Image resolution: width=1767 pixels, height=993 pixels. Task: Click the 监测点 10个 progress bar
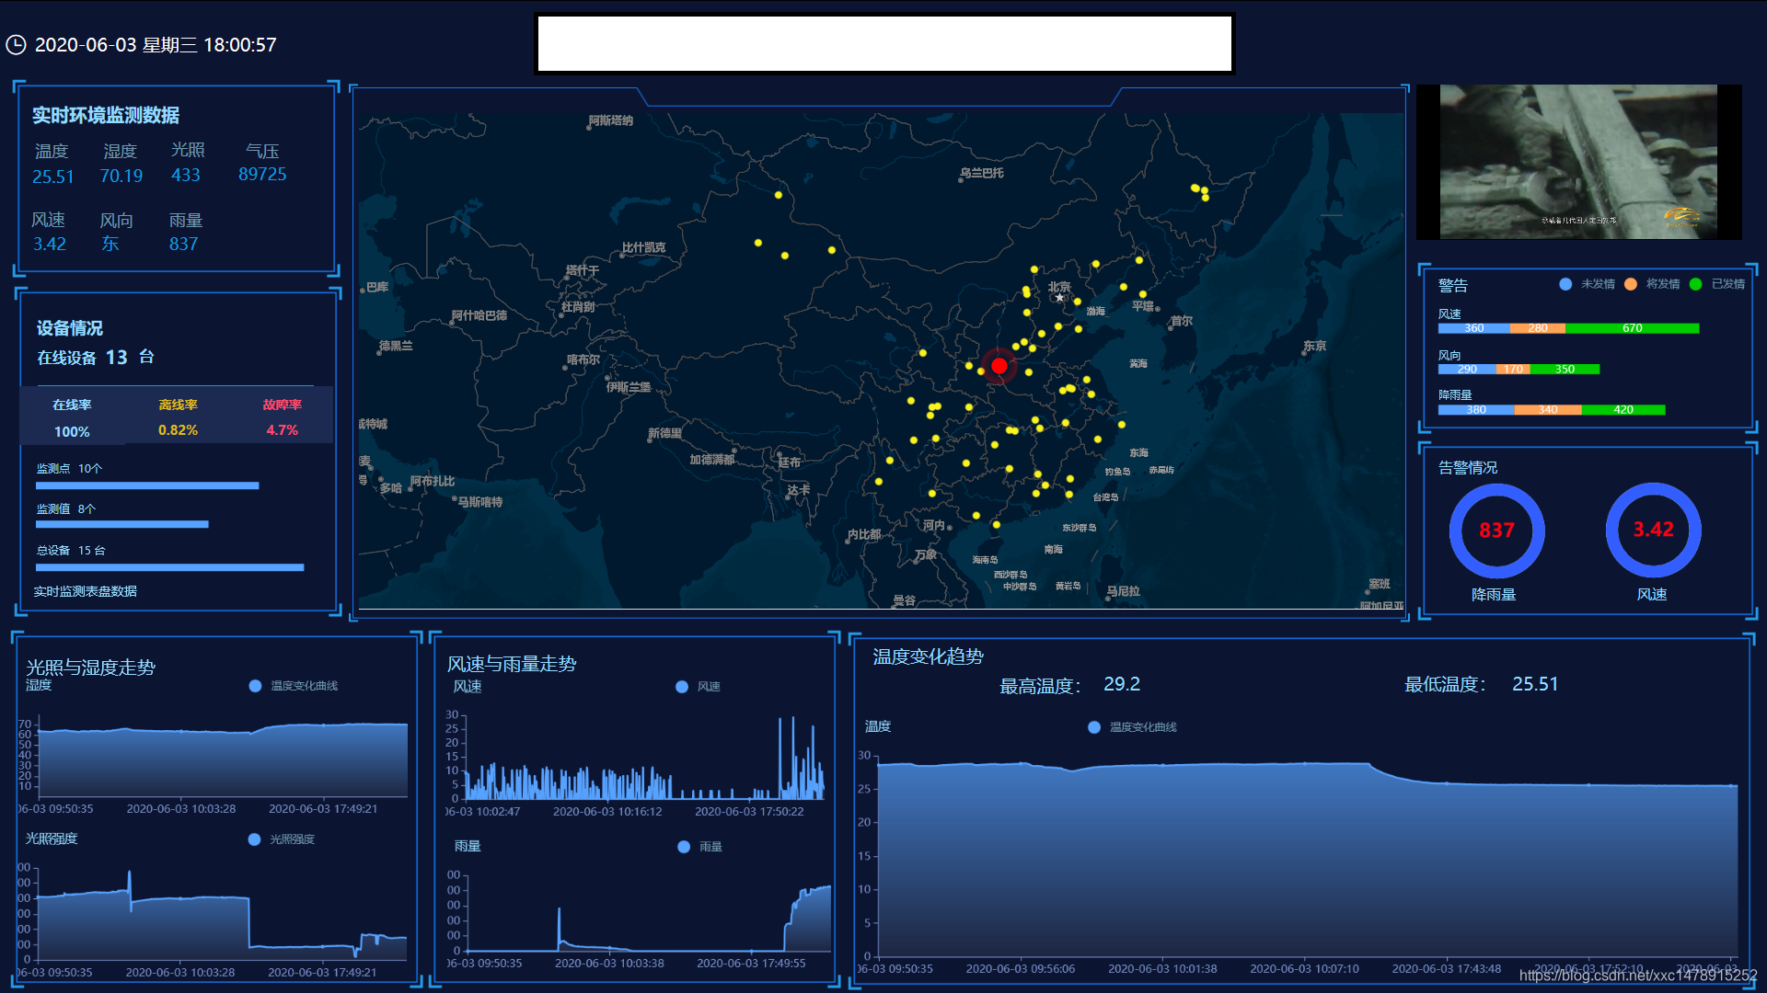(x=147, y=485)
